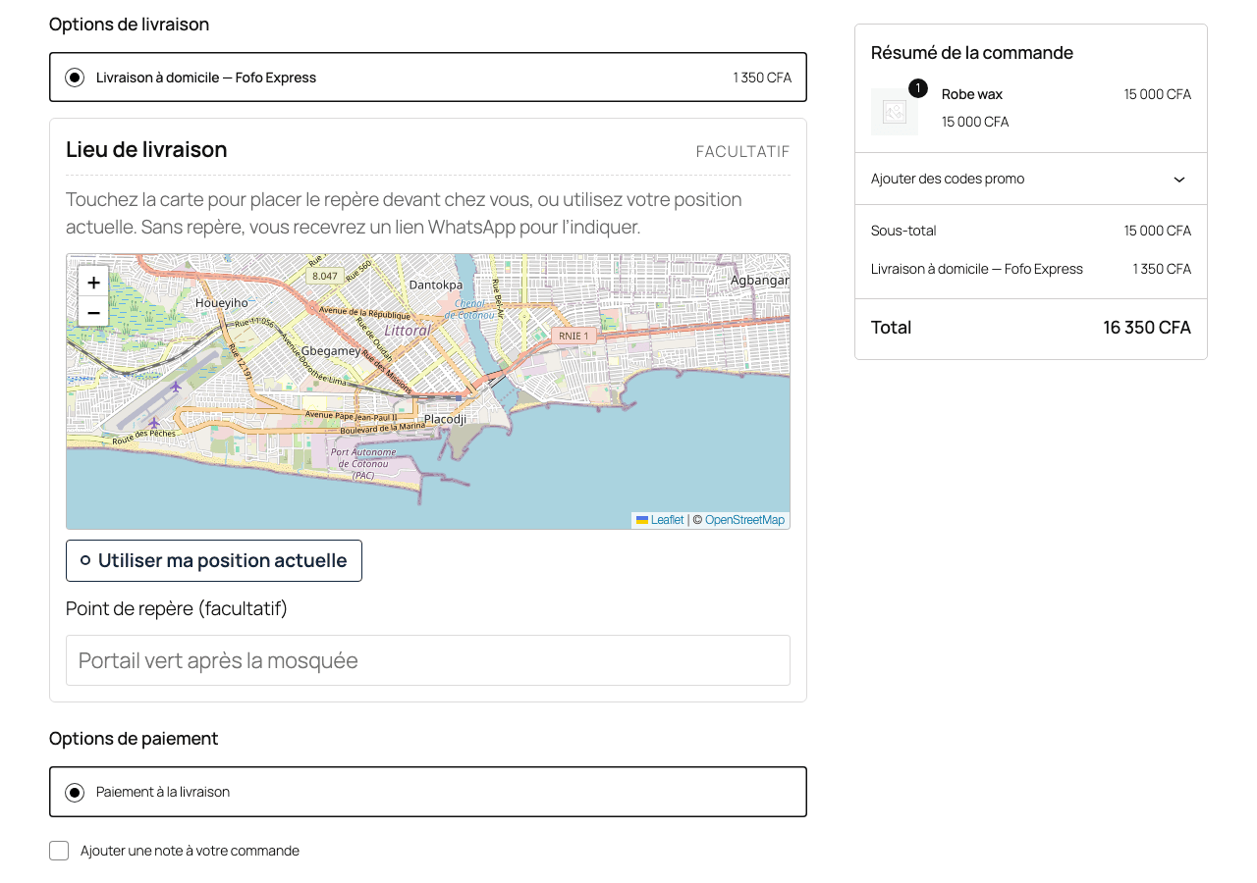The width and height of the screenshot is (1257, 883).
Task: Click the 8.047 road shield on the map
Action: click(324, 276)
